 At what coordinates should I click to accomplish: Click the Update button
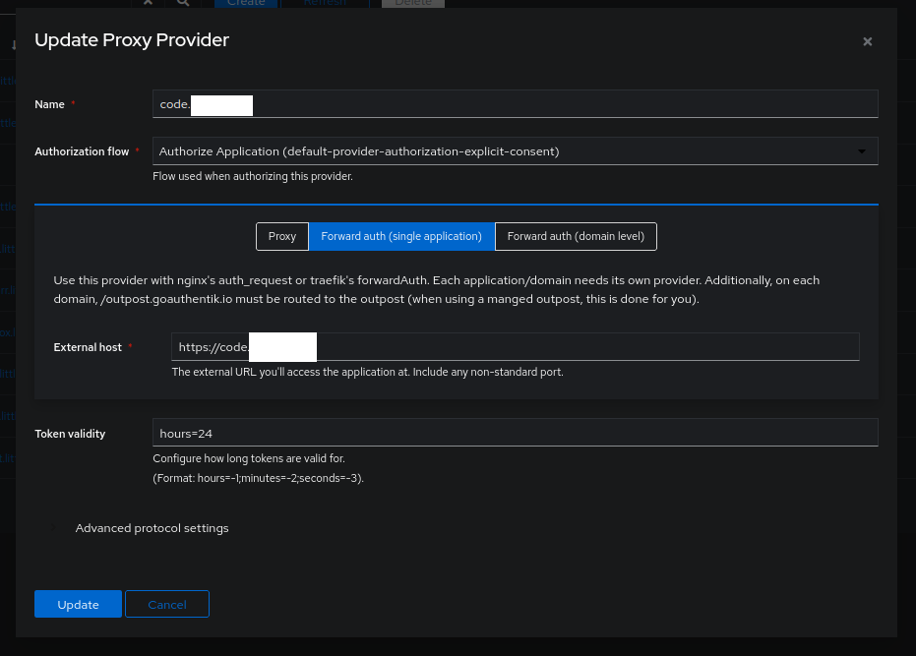pos(79,604)
